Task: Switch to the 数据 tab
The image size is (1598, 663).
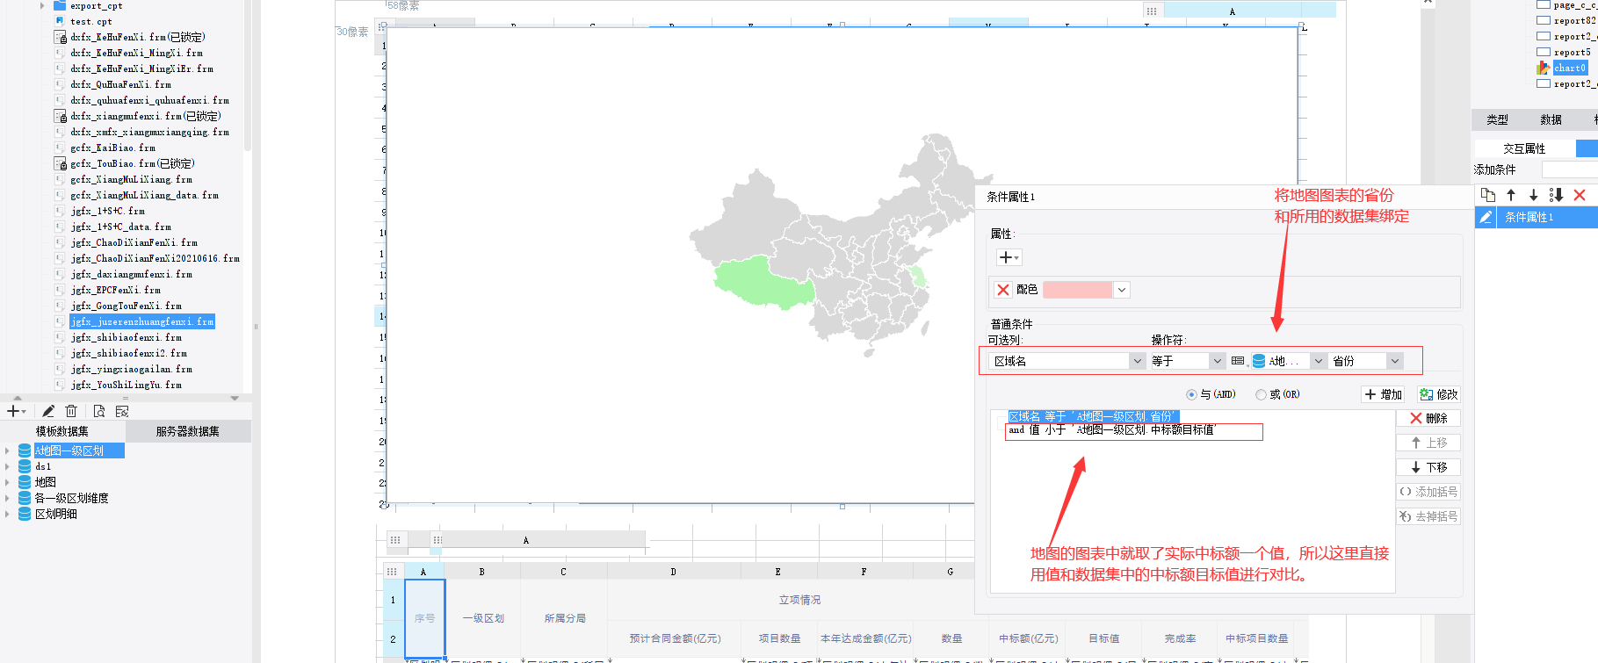Action: click(1551, 119)
